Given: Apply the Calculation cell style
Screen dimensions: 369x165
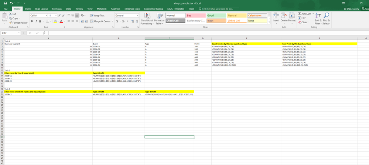Looking at the screenshot, I should coord(257,16).
